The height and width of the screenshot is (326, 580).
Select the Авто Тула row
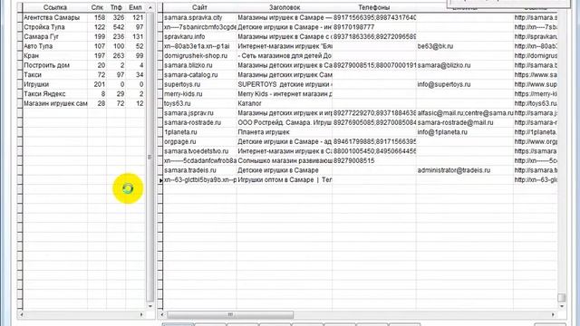pos(84,46)
